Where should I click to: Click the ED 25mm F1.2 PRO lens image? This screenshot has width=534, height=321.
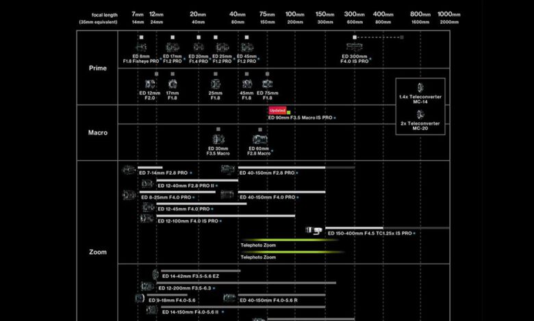click(x=222, y=47)
